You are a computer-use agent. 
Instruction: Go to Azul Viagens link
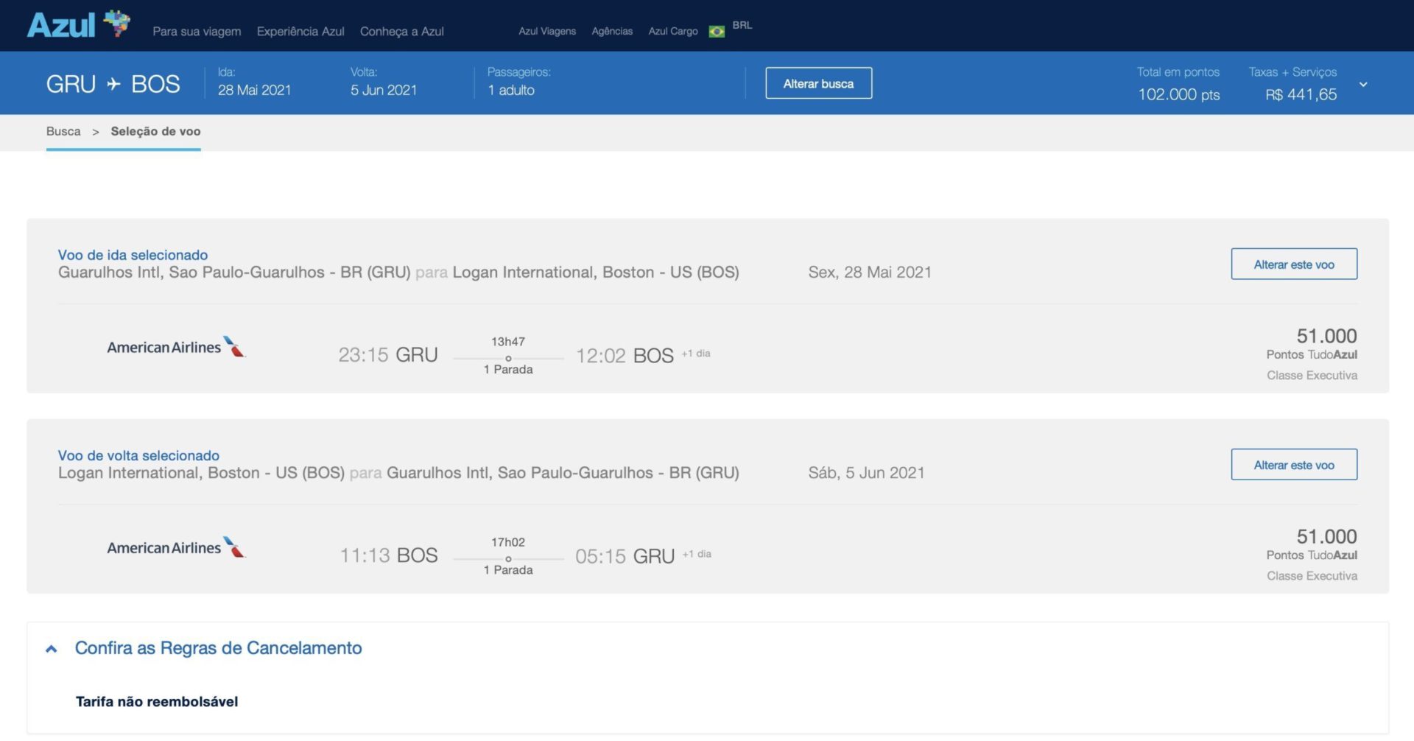[547, 31]
